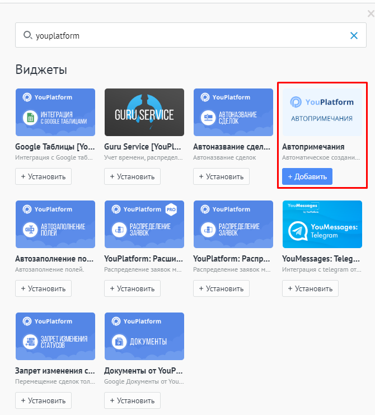Open the Запрет изменения статусов thumbnail
This screenshot has height=415, width=375.
coord(55,336)
